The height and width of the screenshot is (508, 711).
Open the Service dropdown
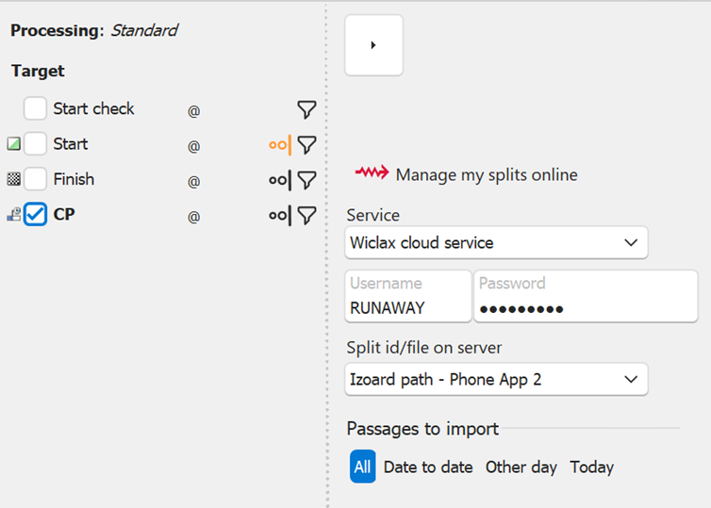(496, 242)
